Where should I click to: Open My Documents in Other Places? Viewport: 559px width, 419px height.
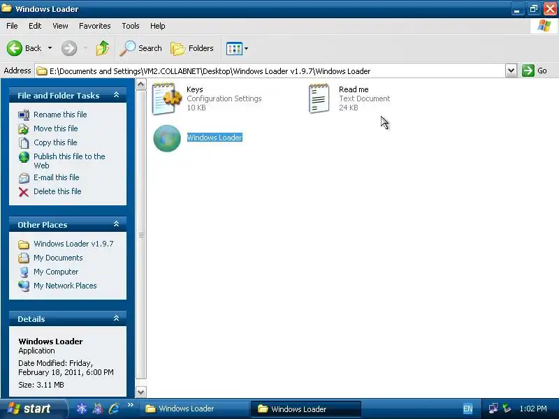tap(58, 258)
